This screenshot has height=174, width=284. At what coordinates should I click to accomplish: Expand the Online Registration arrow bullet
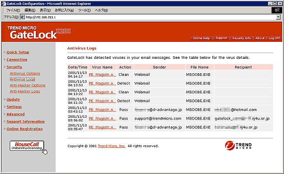pos(4,129)
